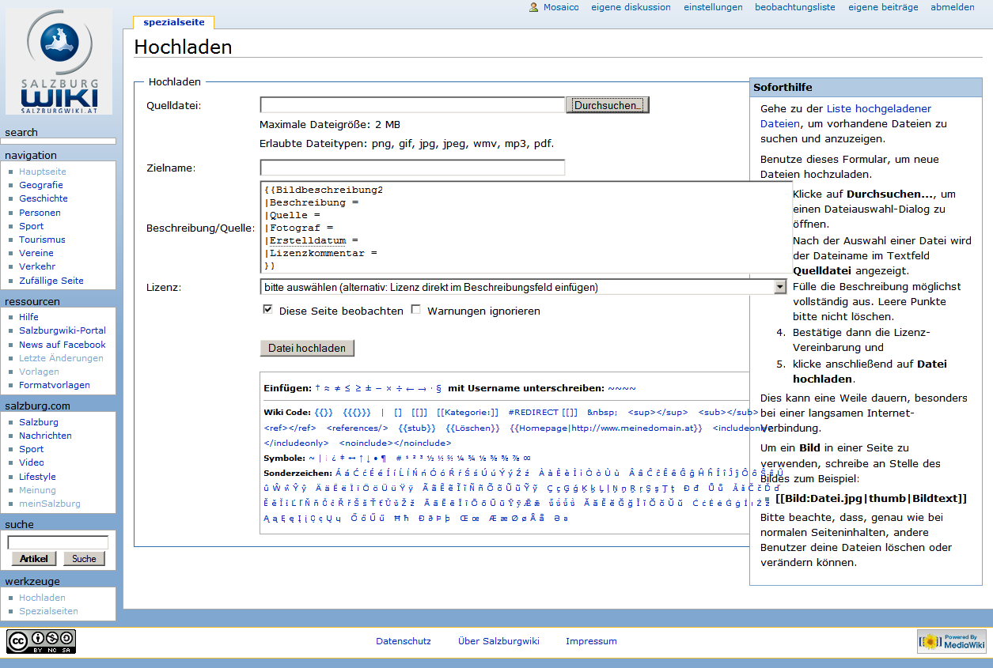This screenshot has width=993, height=668.
Task: Toggle the 'Diese Seite beobachten' checkbox
Action: [267, 310]
